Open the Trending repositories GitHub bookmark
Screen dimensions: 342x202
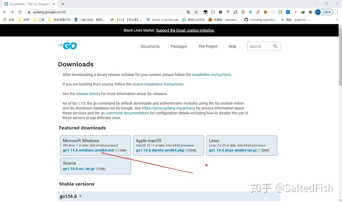pos(260,20)
